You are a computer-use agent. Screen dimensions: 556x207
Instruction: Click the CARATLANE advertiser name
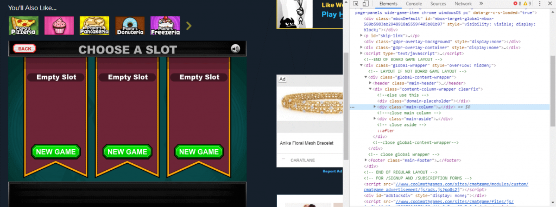[x=302, y=160]
